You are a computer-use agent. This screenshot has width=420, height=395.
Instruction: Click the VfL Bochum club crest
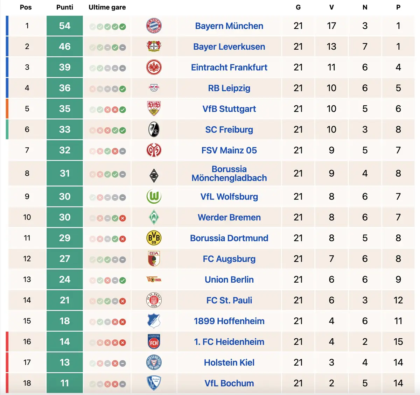tap(154, 383)
